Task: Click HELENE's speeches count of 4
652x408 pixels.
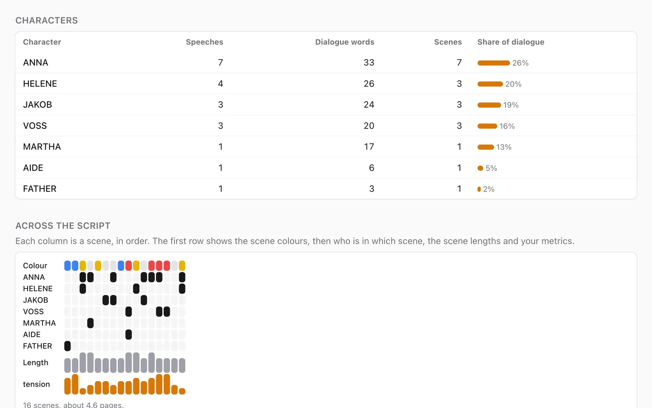Action: point(220,84)
